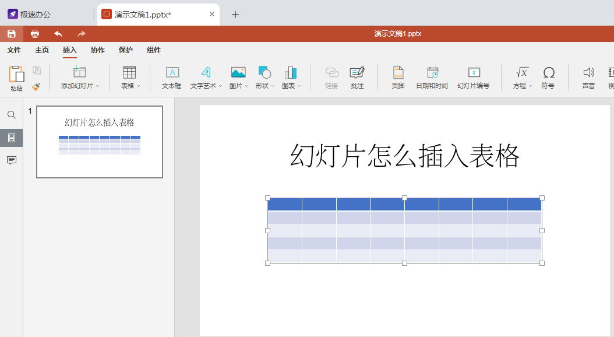
Task: Click the Picture (图片) icon
Action: coord(238,72)
